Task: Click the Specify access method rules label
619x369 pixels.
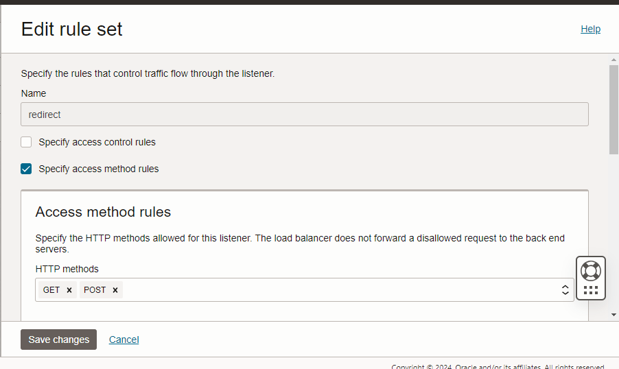Action: click(99, 169)
